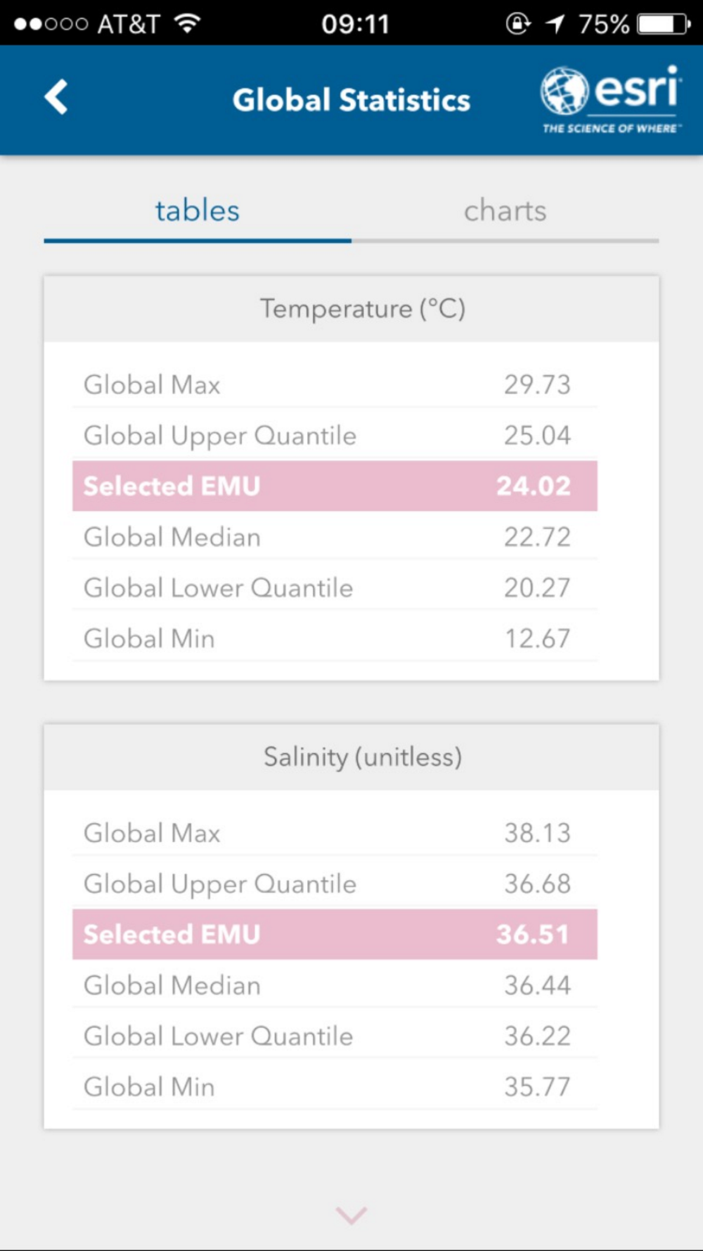Select temperature Global Lower Quantile row
703x1251 pixels.
coord(335,588)
